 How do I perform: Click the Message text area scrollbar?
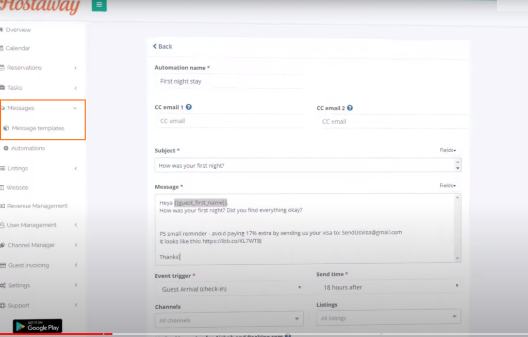pos(457,228)
